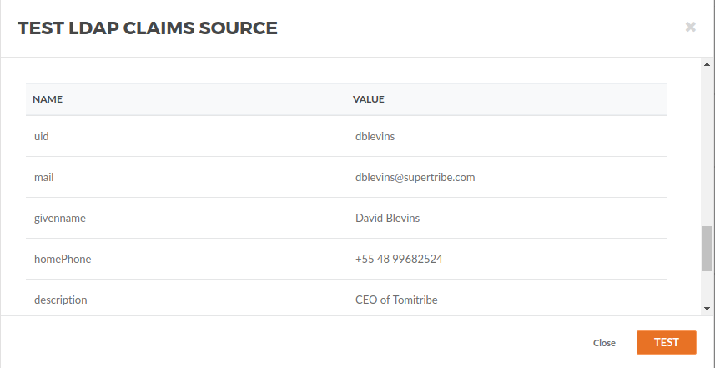
Task: Click the scrollbar up arrow
Action: coord(707,64)
